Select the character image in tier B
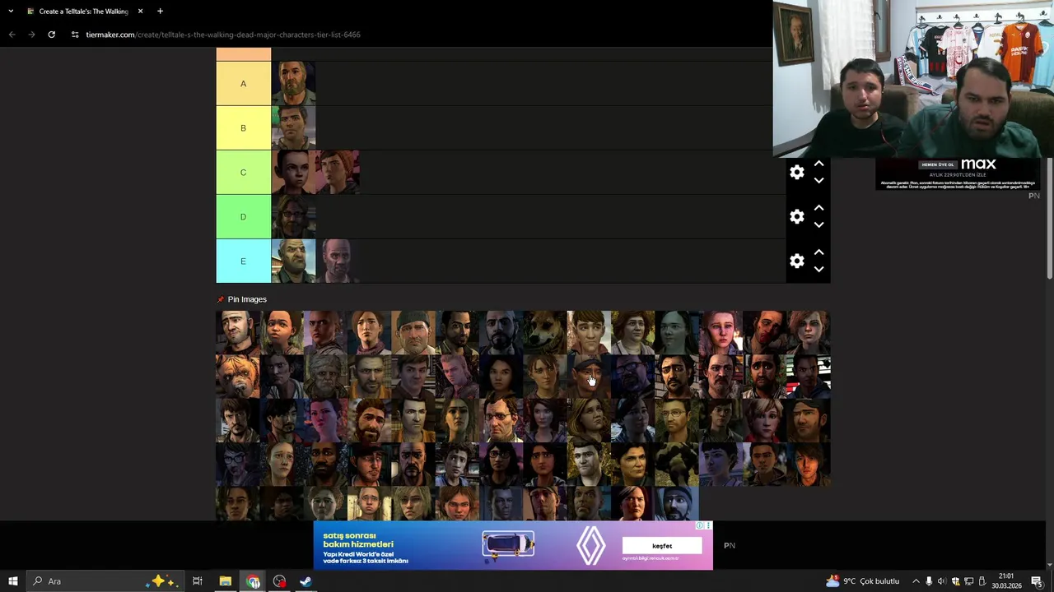Viewport: 1054px width, 592px height. tap(293, 128)
